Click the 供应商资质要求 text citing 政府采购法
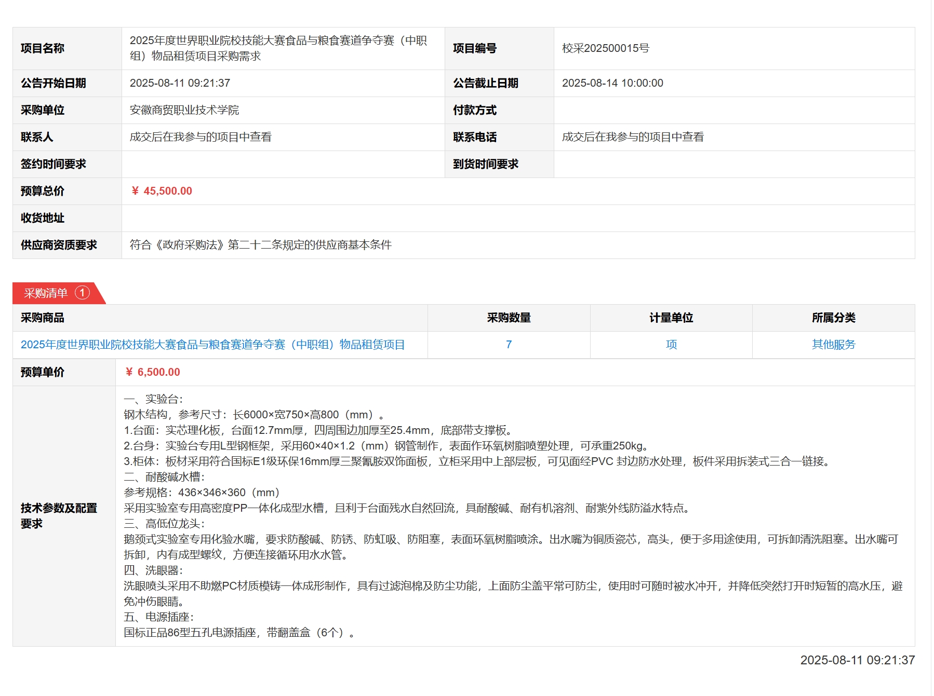The height and width of the screenshot is (696, 934). pyautogui.click(x=260, y=245)
